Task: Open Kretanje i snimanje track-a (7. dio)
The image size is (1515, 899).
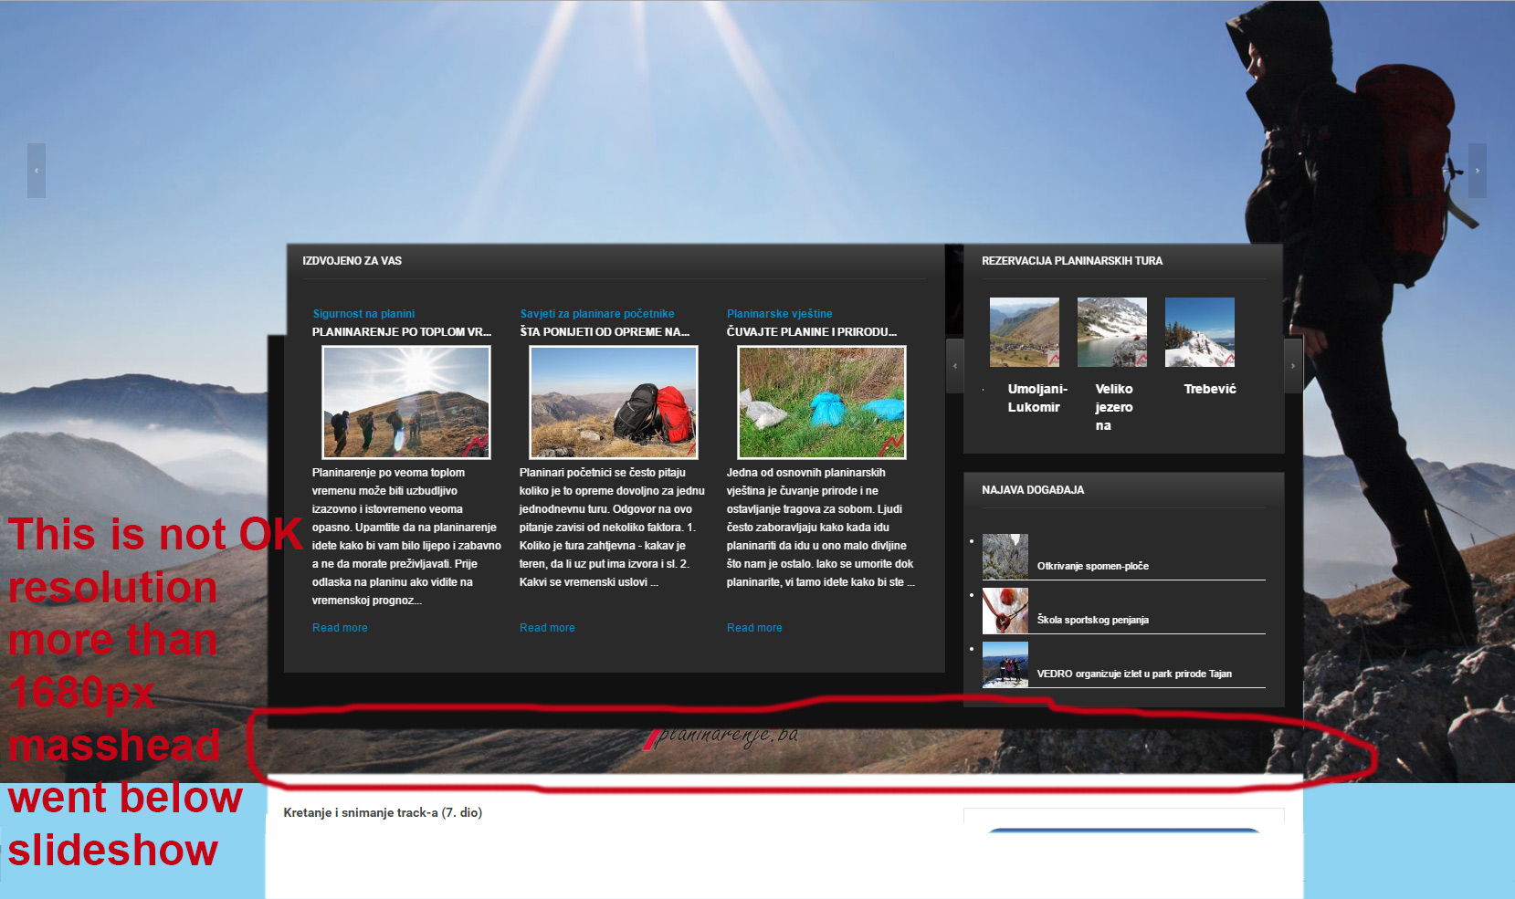Action: [383, 812]
